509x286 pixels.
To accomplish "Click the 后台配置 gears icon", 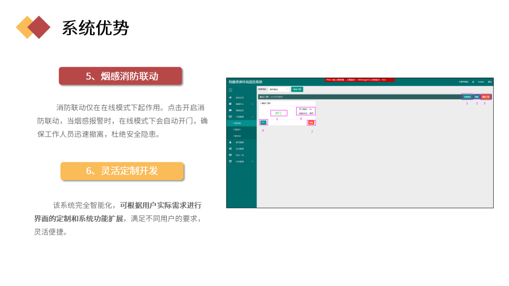I will (230, 149).
